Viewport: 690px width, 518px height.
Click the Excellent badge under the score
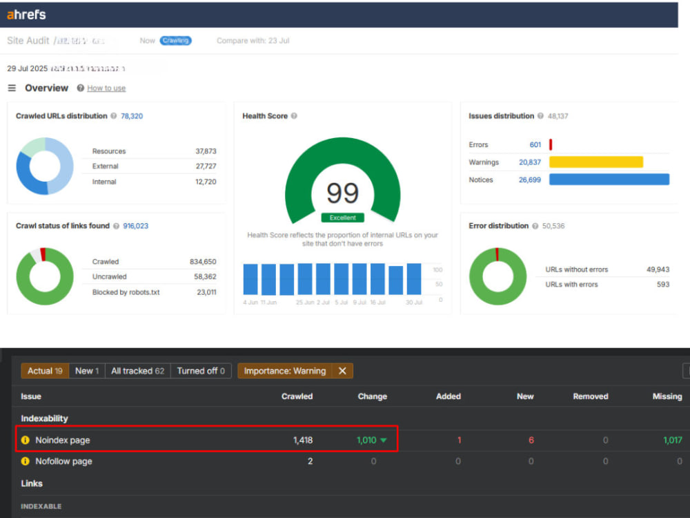343,218
